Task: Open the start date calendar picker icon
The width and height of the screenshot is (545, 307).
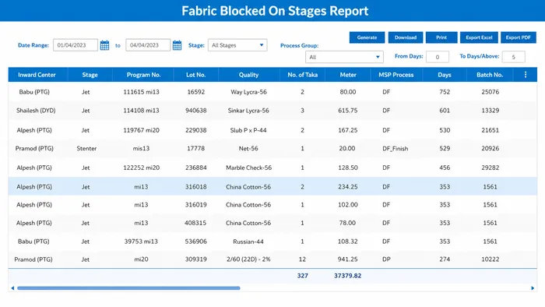Action: pyautogui.click(x=104, y=45)
